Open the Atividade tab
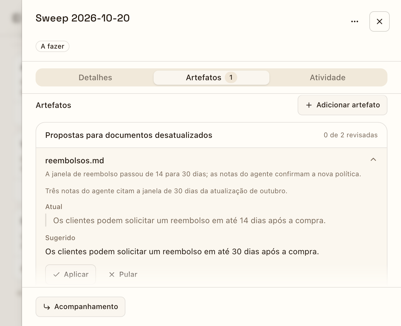 pyautogui.click(x=328, y=78)
